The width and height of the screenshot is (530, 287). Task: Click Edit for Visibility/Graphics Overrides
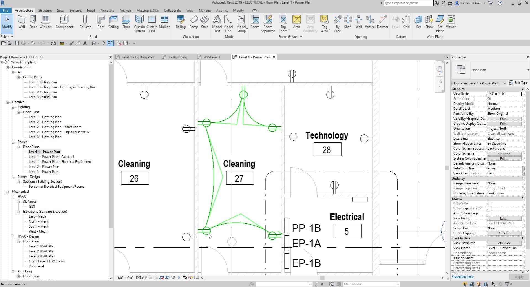click(x=504, y=119)
